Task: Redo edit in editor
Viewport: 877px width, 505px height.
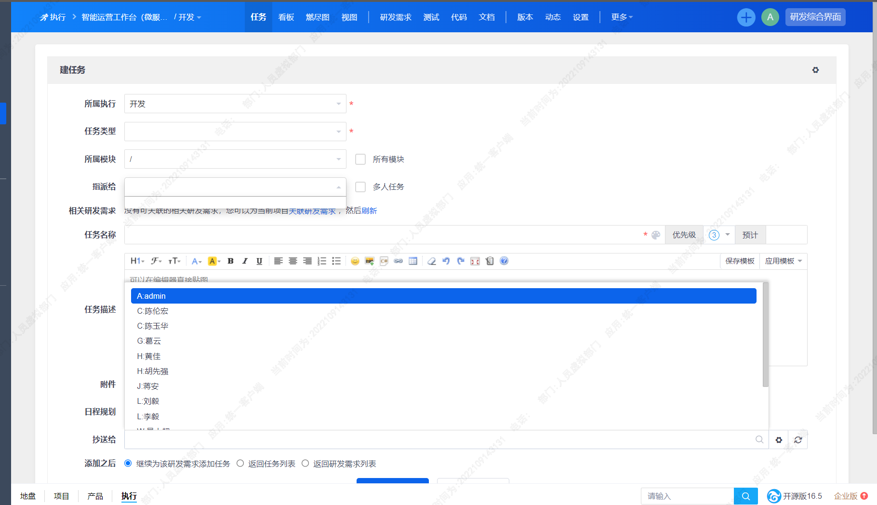Action: click(461, 261)
